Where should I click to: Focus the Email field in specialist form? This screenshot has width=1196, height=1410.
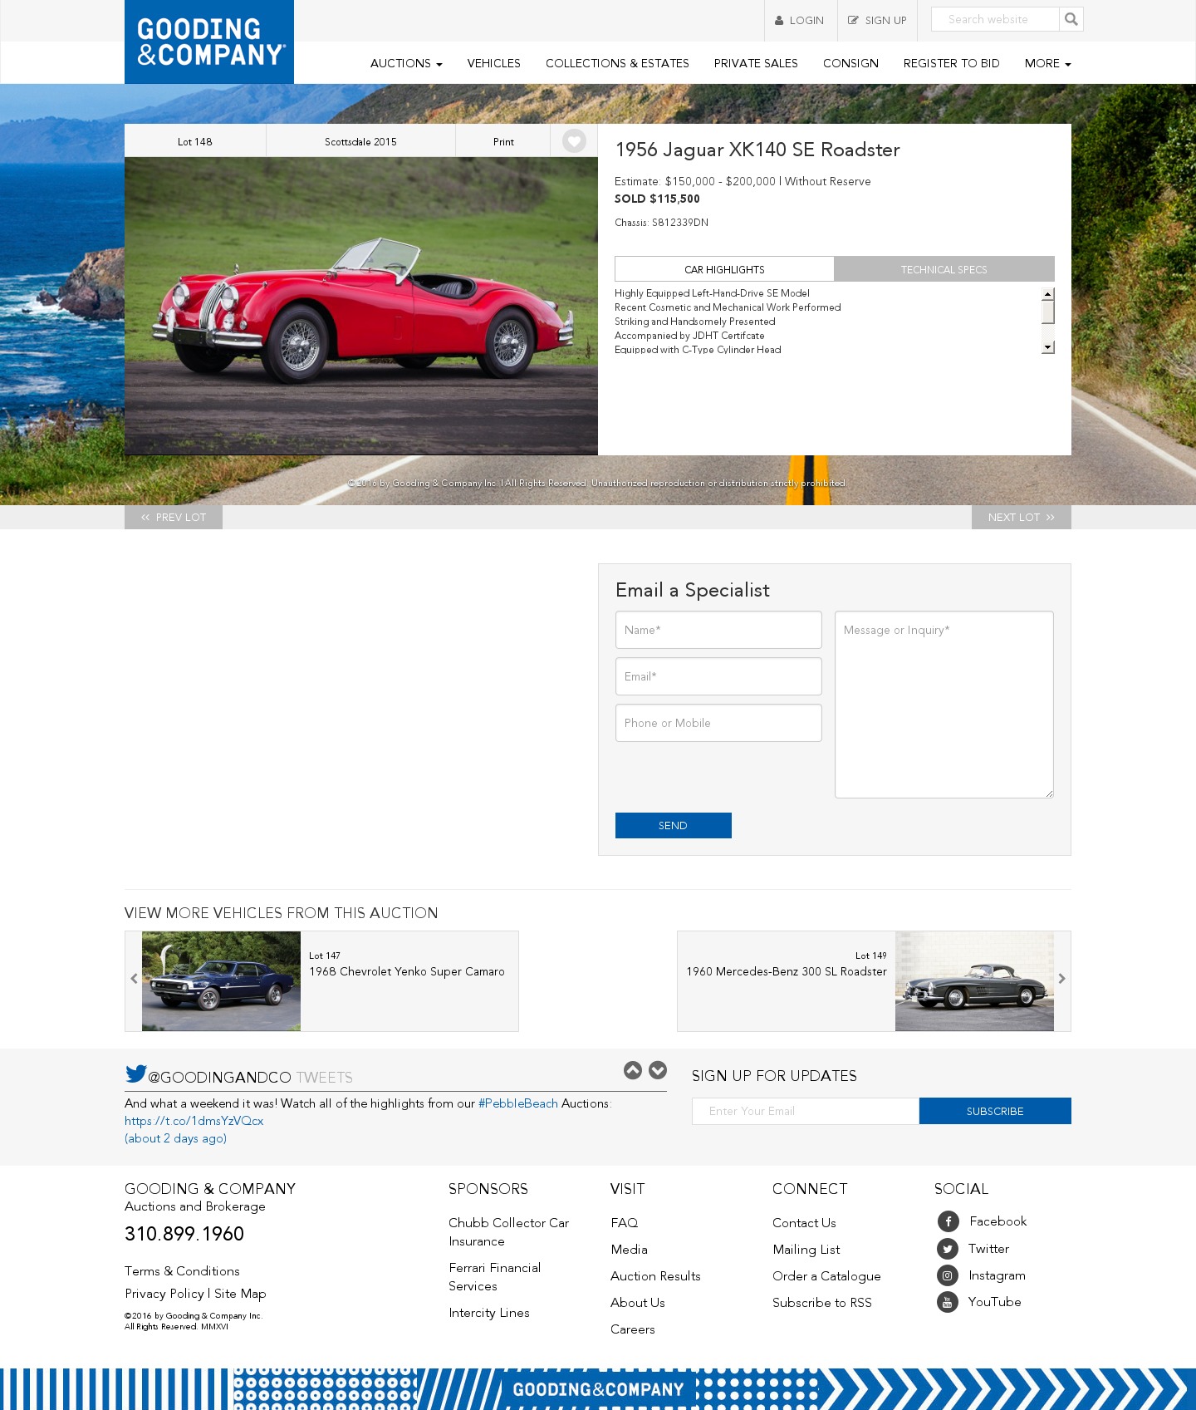(718, 676)
